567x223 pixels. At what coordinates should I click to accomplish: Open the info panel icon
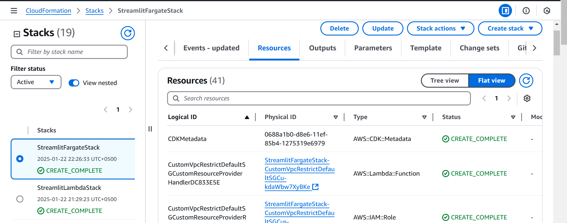[x=526, y=11]
